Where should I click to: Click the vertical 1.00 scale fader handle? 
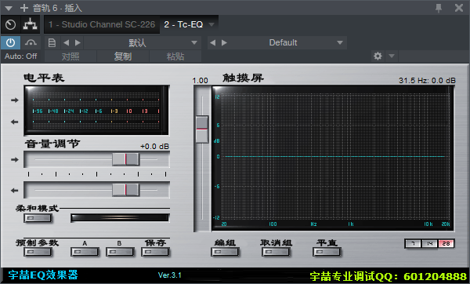[x=202, y=129]
